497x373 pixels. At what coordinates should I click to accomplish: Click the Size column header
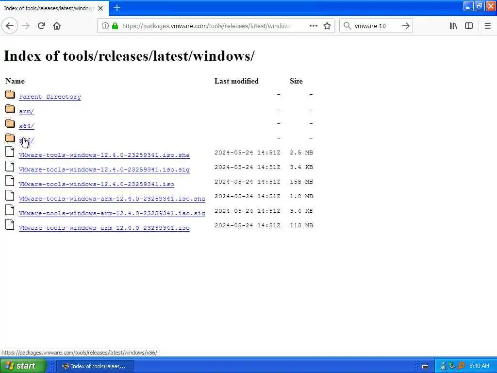click(296, 81)
